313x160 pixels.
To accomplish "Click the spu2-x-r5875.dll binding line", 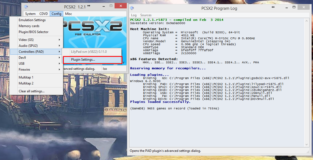I will (212, 87).
